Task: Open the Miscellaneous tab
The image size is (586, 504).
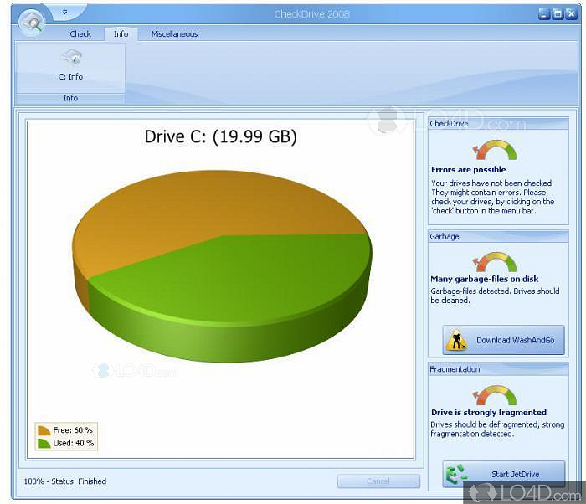Action: (x=174, y=34)
